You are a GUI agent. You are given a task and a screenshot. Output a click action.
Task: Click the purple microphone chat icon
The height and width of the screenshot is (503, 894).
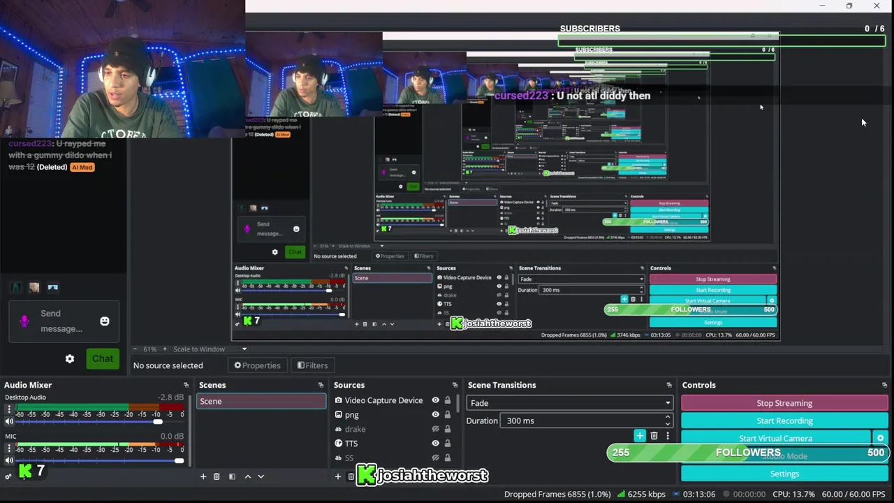[24, 321]
